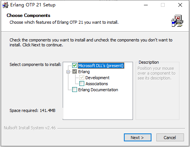Image resolution: width=190 pixels, height=147 pixels.
Task: Click the installer computer graphic in header
Action: (177, 21)
